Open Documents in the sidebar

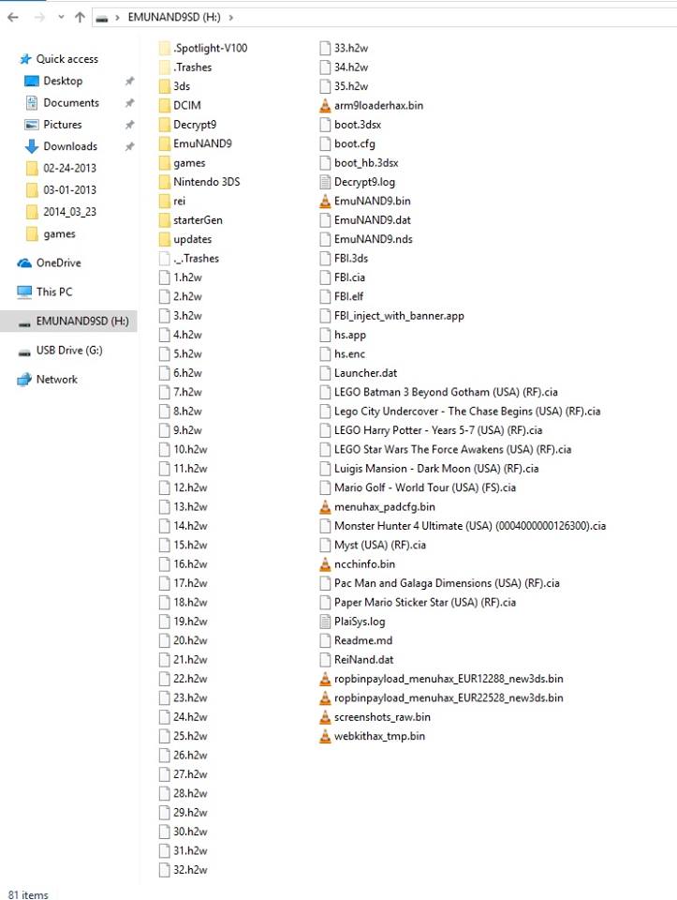(x=71, y=102)
